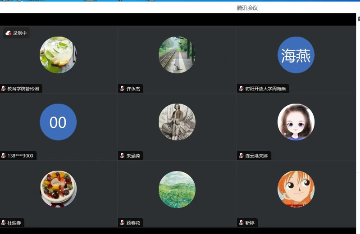Click muted microphone icon next to 许永杰

coord(122,89)
